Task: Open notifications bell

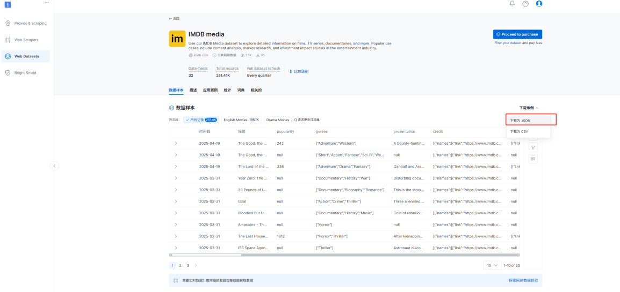Action: pyautogui.click(x=512, y=4)
